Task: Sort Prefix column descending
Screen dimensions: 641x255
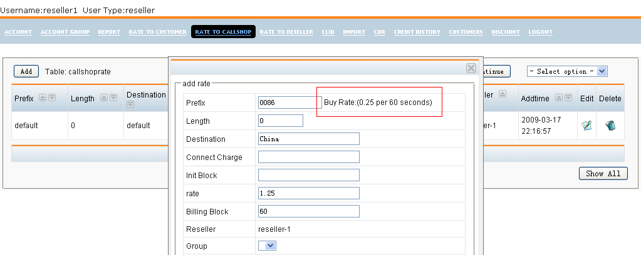Action: click(x=52, y=98)
